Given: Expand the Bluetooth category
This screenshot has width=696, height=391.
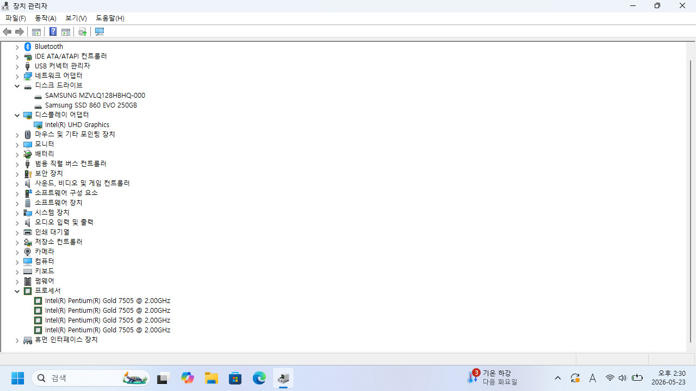Looking at the screenshot, I should (x=17, y=47).
